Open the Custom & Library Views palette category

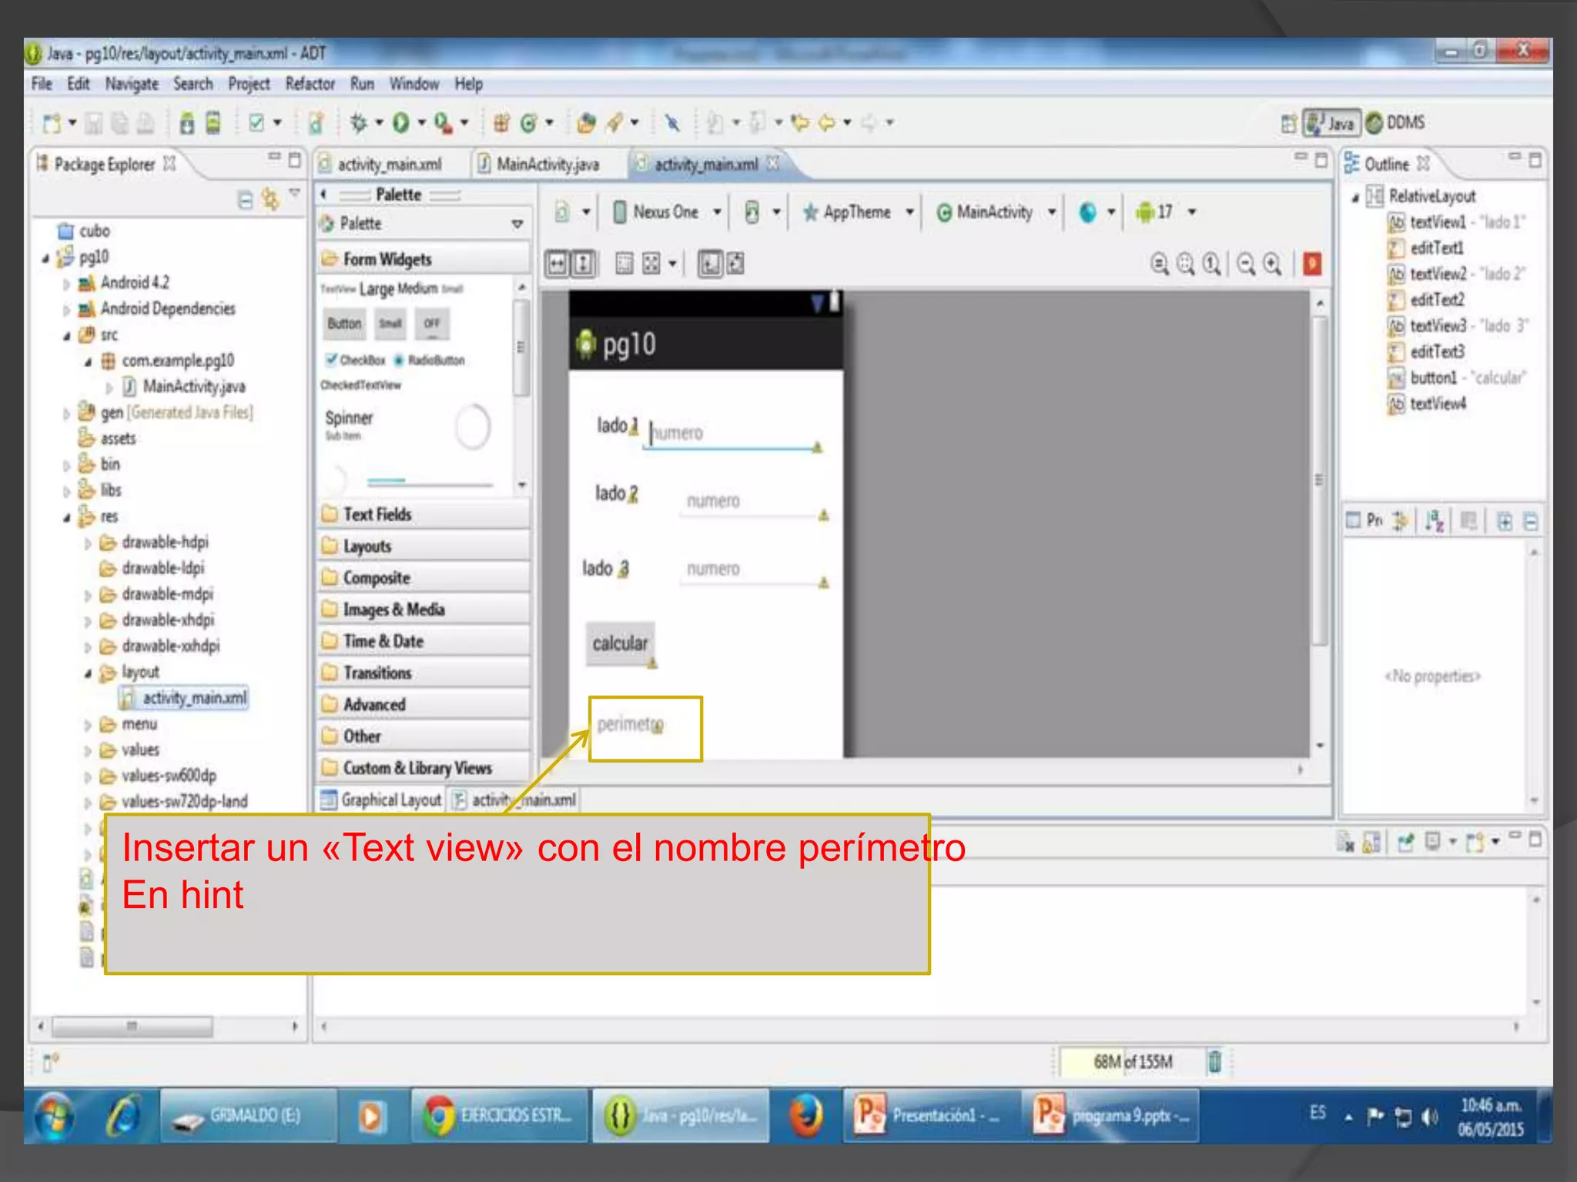424,768
